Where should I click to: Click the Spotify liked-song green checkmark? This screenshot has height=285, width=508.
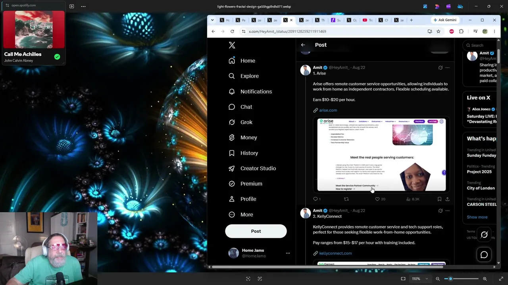coord(57,57)
